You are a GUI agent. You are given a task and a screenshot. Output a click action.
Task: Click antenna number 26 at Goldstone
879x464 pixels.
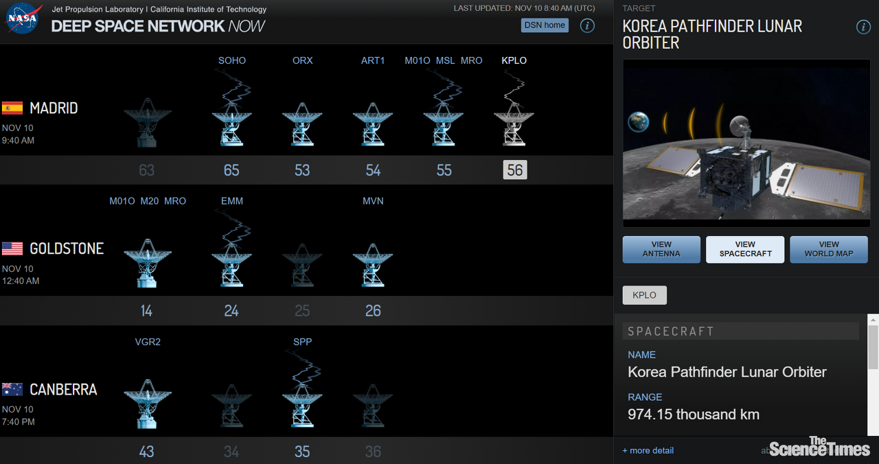[x=373, y=311]
